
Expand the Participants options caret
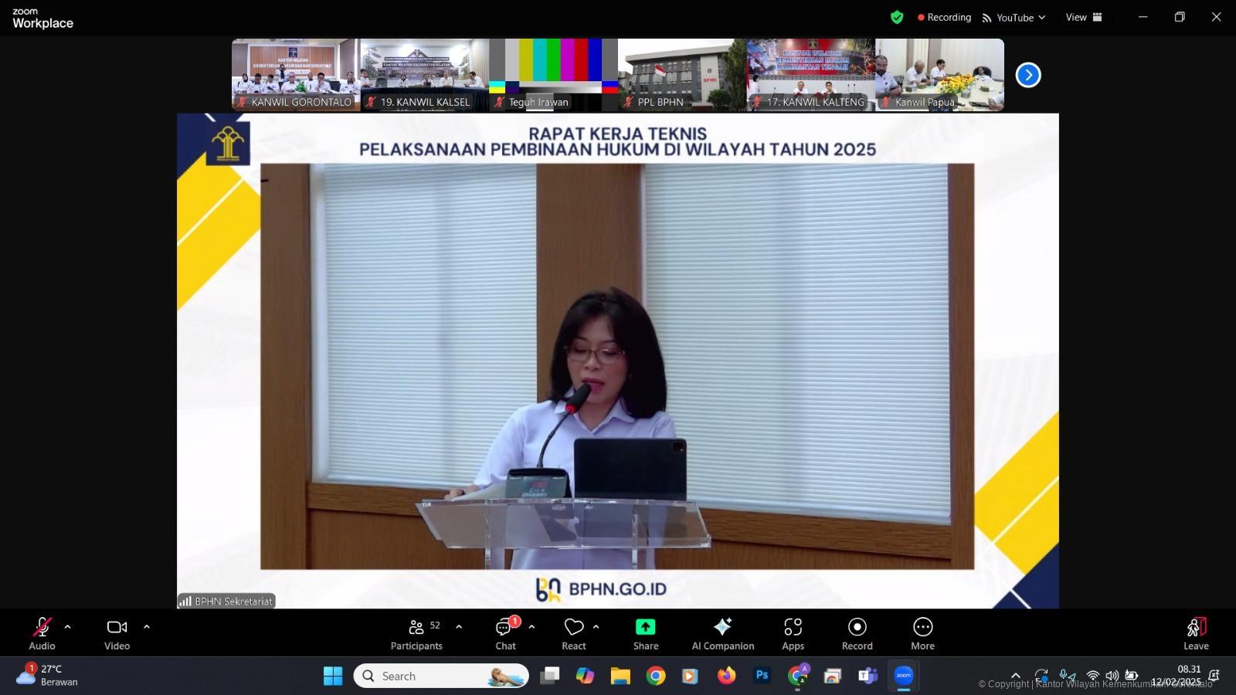click(459, 627)
